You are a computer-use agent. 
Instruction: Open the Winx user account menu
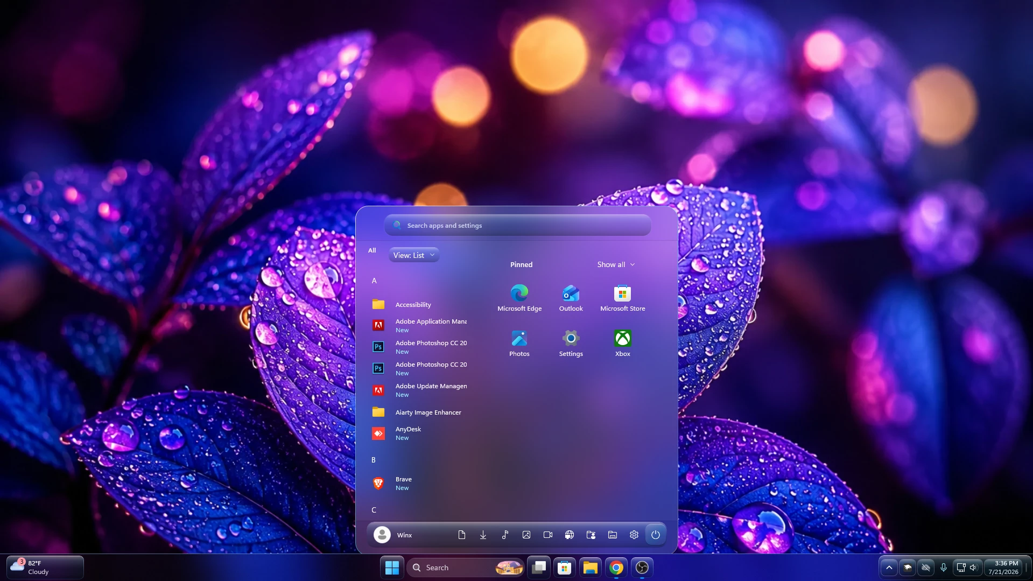tap(393, 535)
